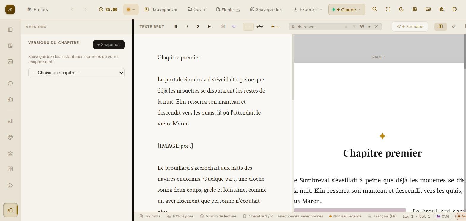Select the versions sidebar icon
The height and width of the screenshot is (221, 466).
[10, 210]
